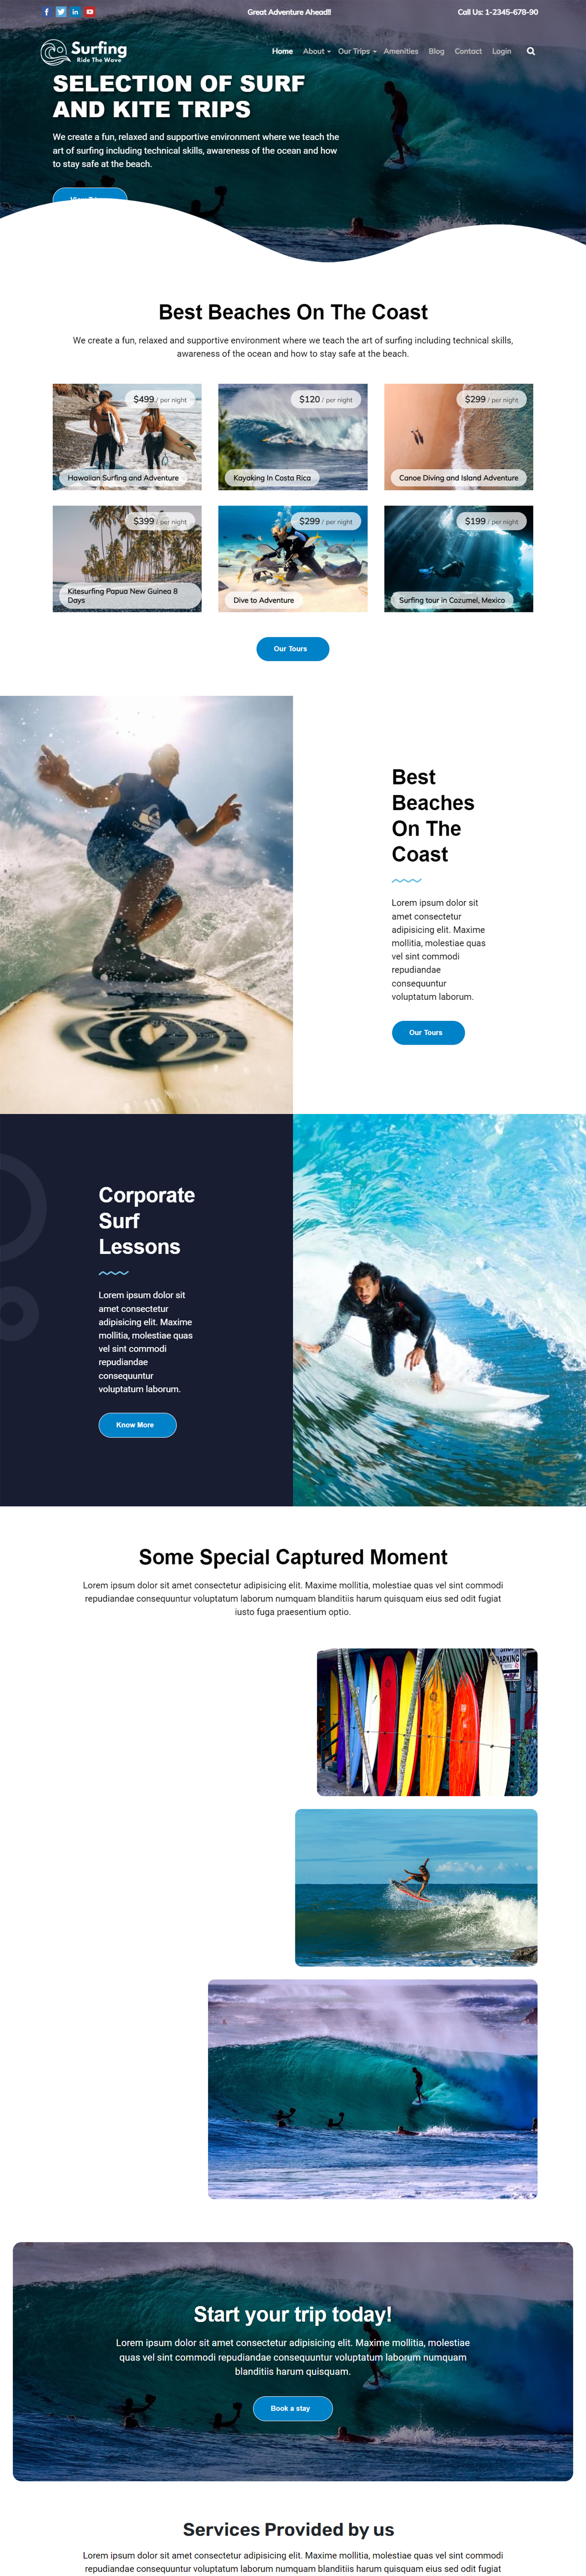
Task: Open the colorful surfboards gallery photo
Action: pos(427,1722)
